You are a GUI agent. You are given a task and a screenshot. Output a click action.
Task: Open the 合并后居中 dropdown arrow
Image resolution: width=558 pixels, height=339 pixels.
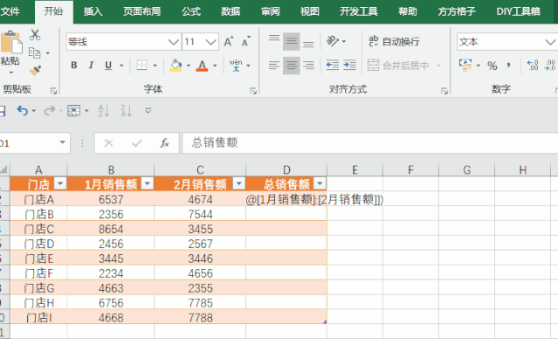438,66
